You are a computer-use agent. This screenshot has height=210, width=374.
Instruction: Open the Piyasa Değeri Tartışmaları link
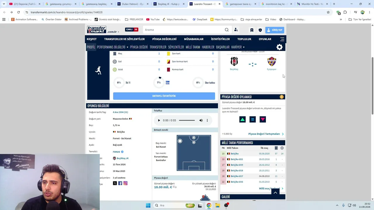point(264,134)
